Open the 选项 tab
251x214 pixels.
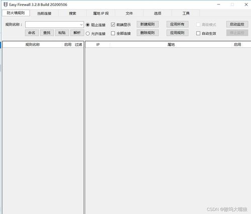[157, 14]
